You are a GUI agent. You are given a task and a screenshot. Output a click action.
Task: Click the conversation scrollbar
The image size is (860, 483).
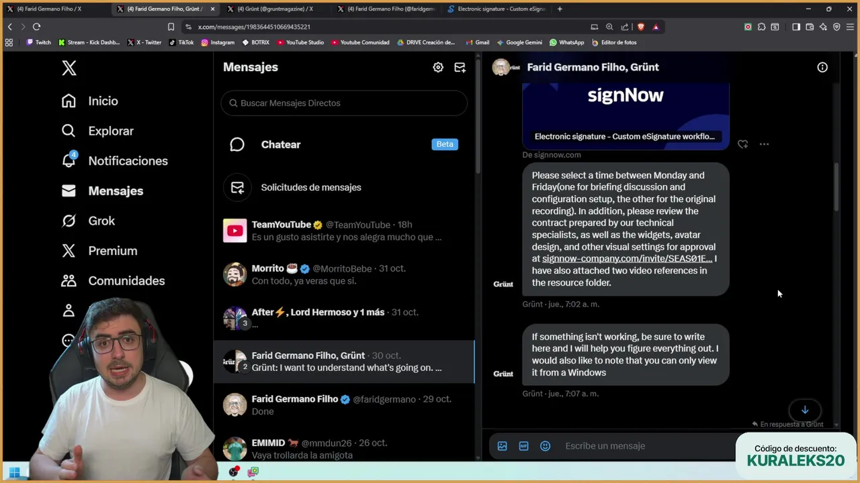(836, 188)
